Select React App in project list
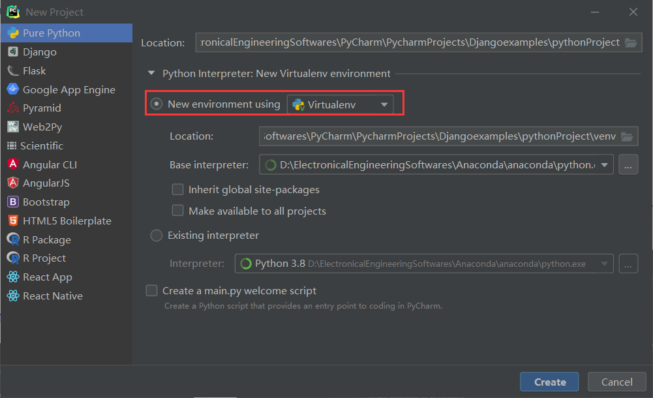653x398 pixels. [67, 277]
